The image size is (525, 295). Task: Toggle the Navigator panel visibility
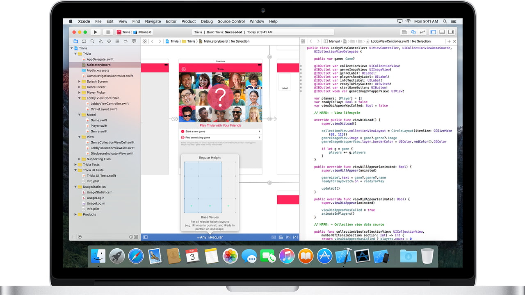click(x=434, y=32)
